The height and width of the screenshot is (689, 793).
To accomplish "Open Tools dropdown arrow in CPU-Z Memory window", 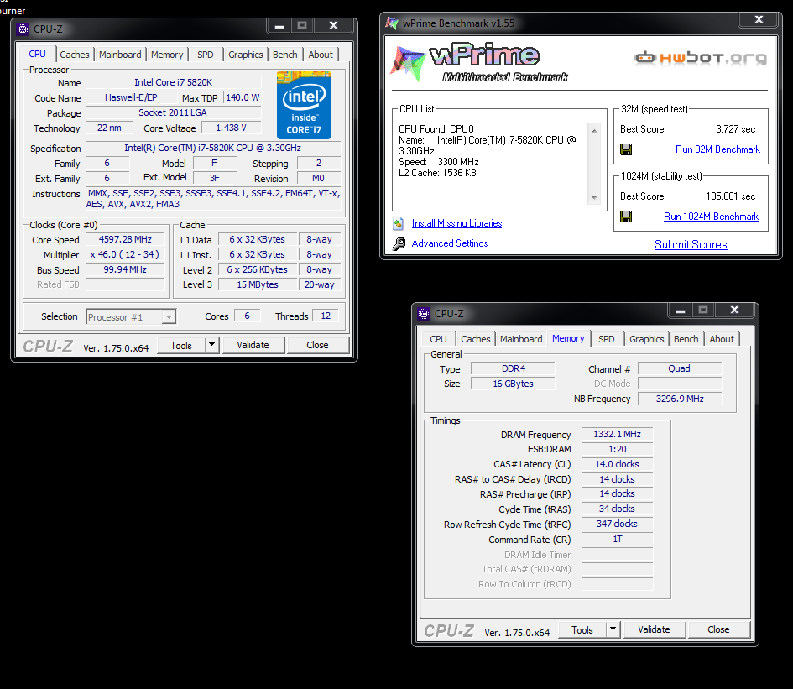I will point(613,629).
